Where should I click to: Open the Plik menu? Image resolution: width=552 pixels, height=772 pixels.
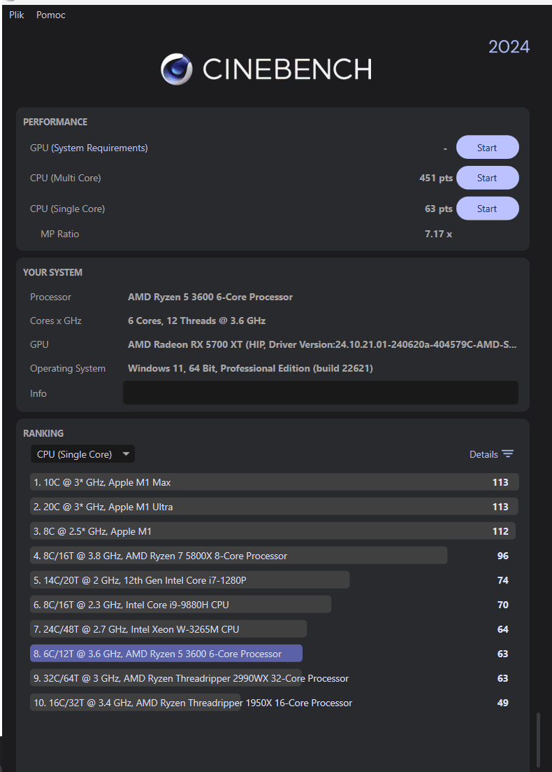(x=16, y=15)
